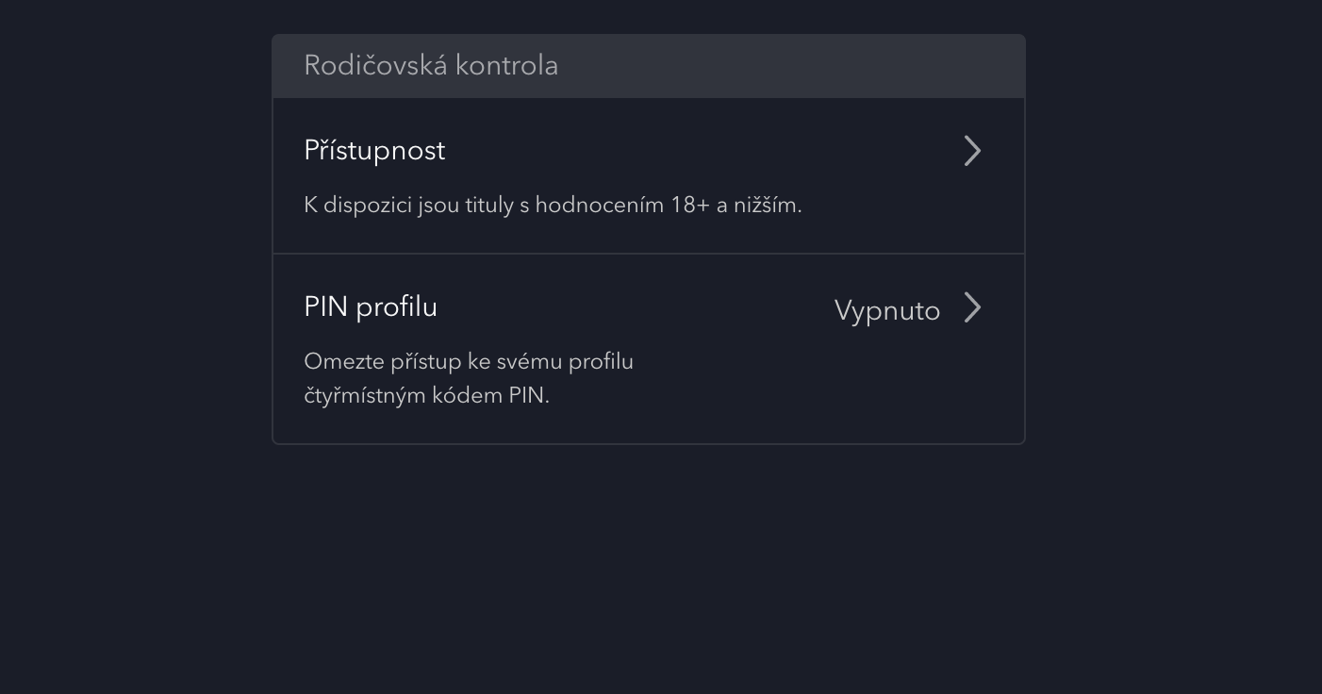This screenshot has height=694, width=1322.
Task: Select the PIN profilu title label
Action: point(371,307)
